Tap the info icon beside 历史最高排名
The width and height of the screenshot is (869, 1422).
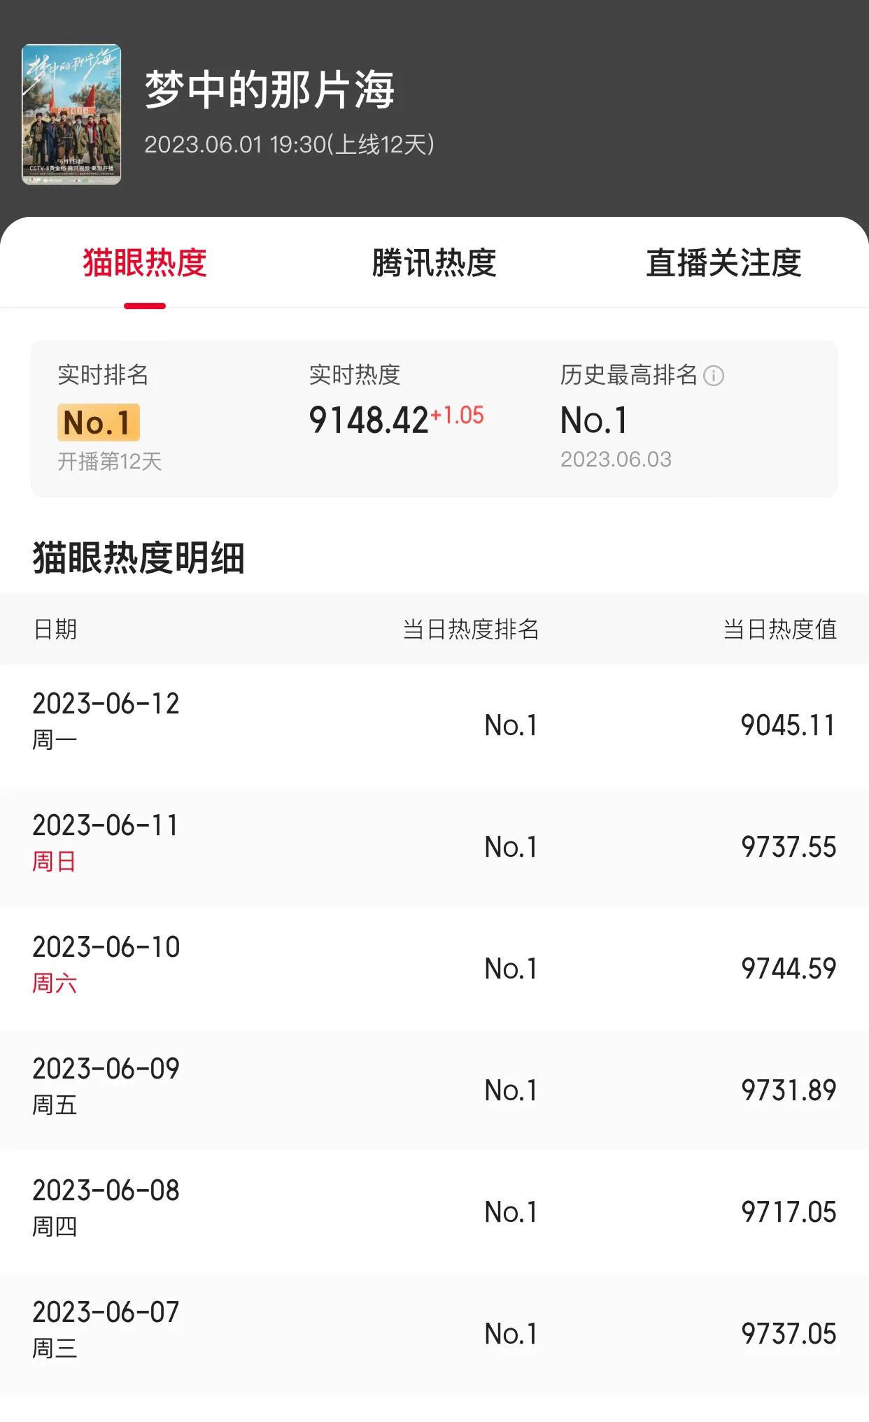(x=713, y=376)
